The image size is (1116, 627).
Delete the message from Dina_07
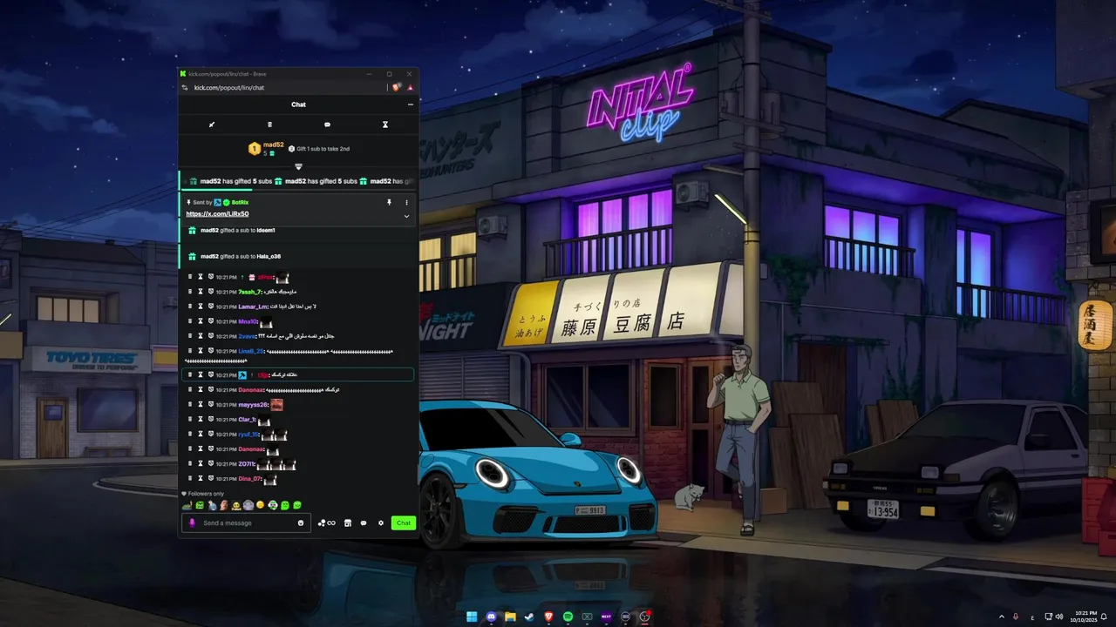pyautogui.click(x=190, y=479)
